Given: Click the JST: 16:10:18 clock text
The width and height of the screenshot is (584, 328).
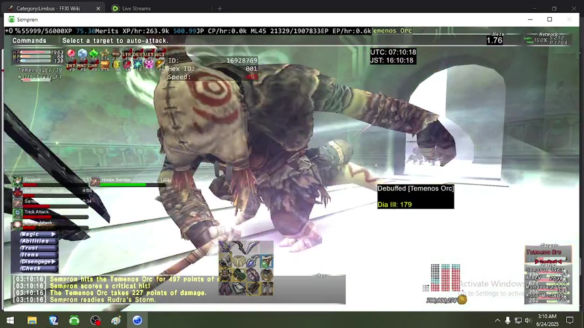Looking at the screenshot, I should [392, 60].
